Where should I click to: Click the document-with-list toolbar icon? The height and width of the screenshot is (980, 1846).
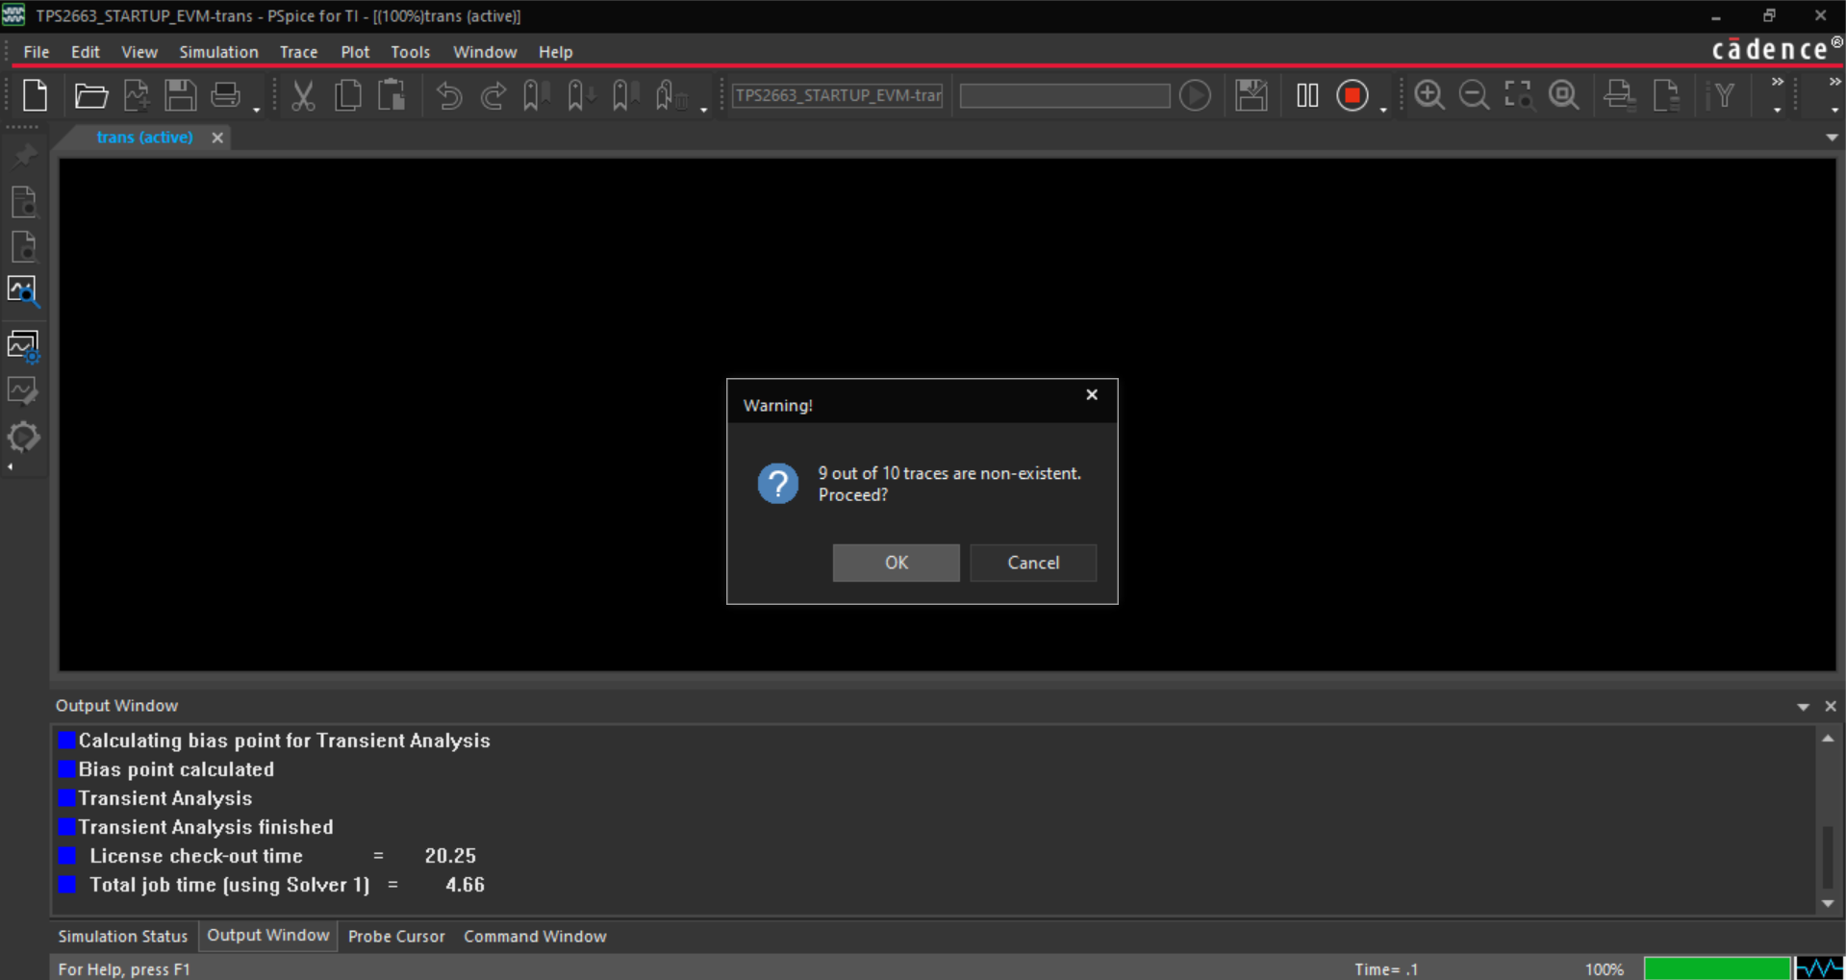[1666, 95]
